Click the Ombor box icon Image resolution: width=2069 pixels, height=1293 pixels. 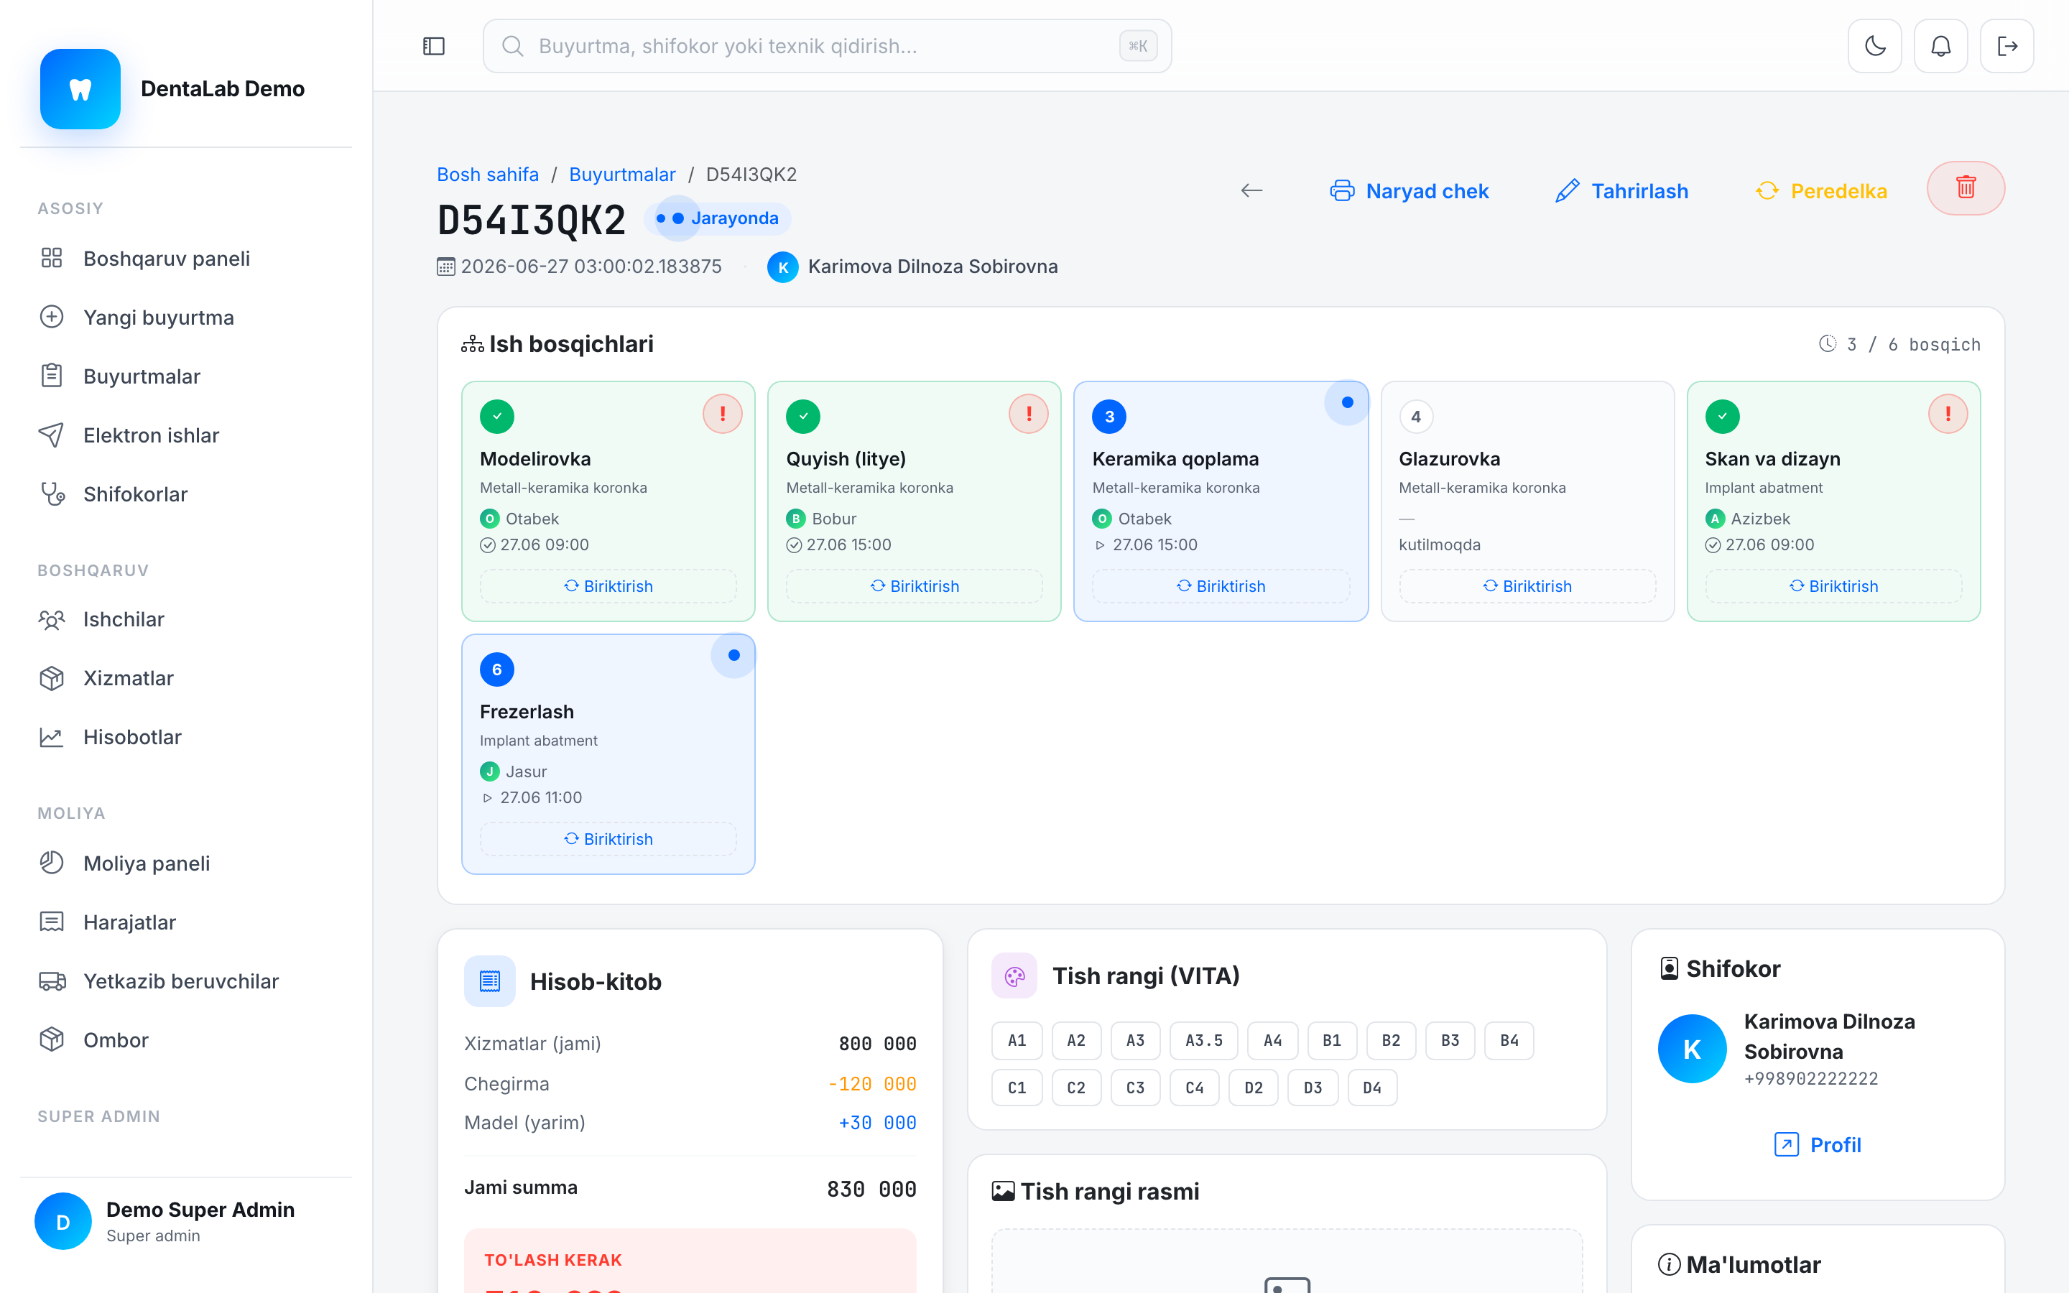click(x=51, y=1040)
